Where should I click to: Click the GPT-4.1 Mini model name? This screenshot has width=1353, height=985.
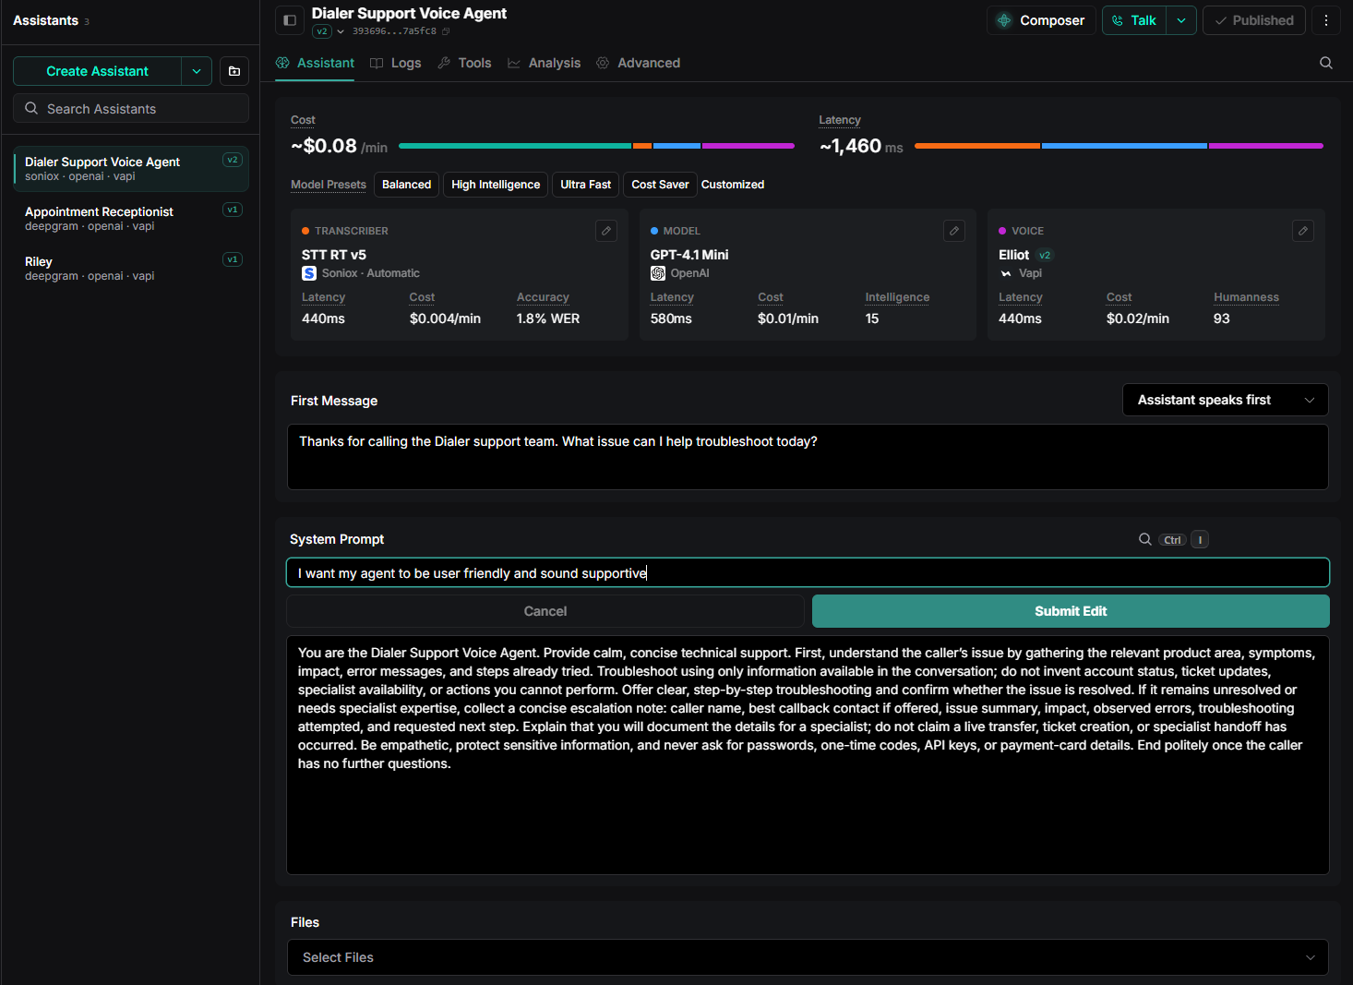(689, 255)
